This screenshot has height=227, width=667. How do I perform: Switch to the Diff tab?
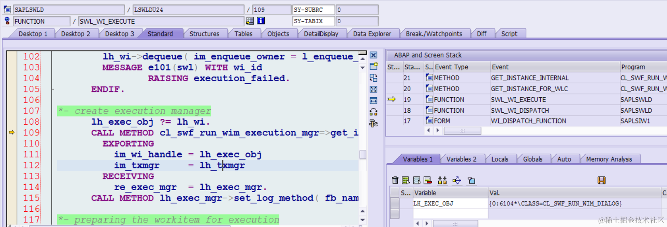pos(481,34)
